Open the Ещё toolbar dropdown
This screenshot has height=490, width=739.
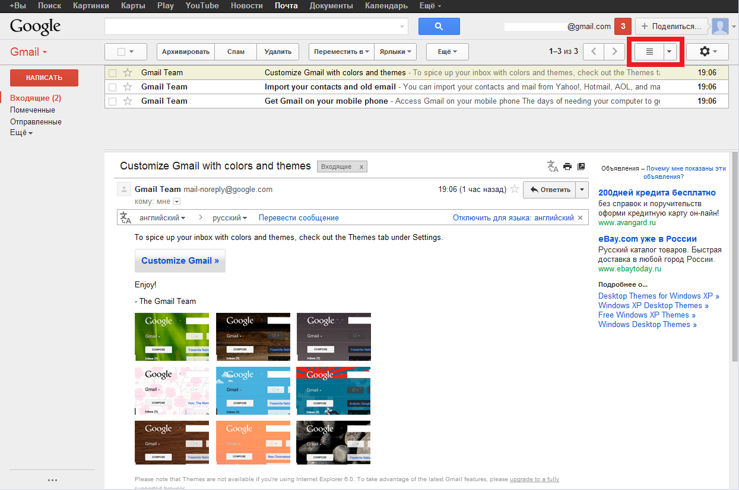click(448, 52)
